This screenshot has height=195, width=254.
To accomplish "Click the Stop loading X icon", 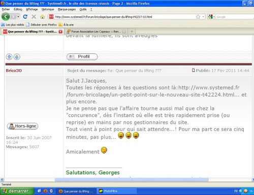I will tap(34, 17).
